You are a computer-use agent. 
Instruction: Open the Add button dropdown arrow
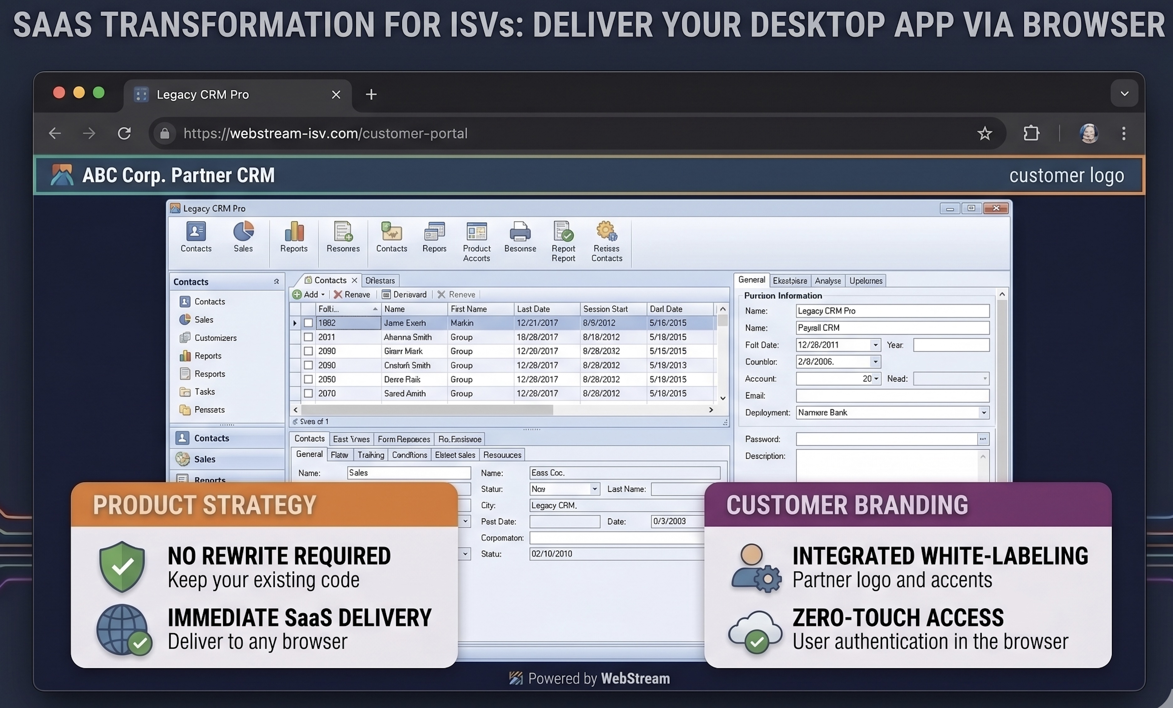323,295
